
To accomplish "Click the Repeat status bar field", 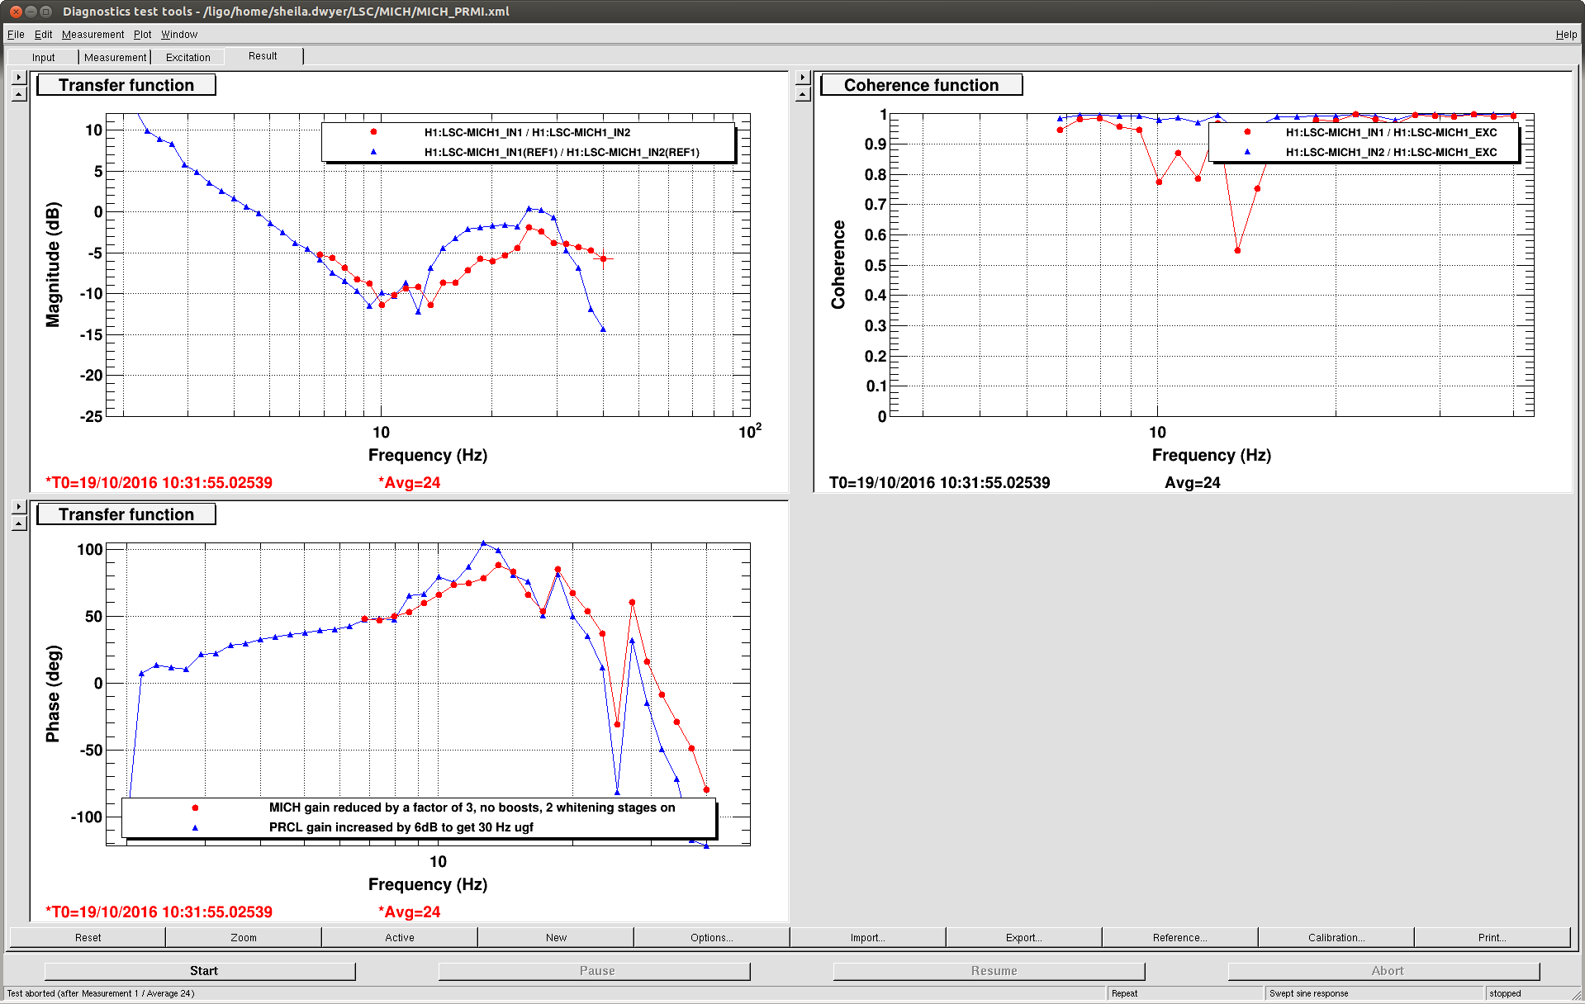I will click(1184, 993).
